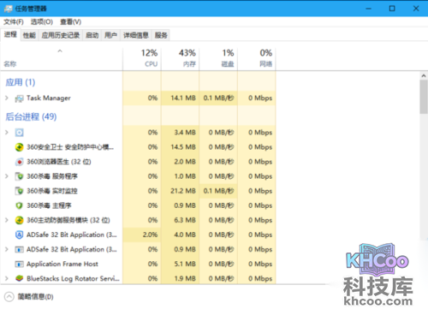Click the 3.4 MB memory value
This screenshot has height=309, width=428.
tap(185, 133)
